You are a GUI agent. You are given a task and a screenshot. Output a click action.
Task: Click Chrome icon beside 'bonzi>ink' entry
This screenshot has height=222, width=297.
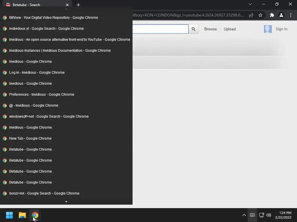[5, 193]
